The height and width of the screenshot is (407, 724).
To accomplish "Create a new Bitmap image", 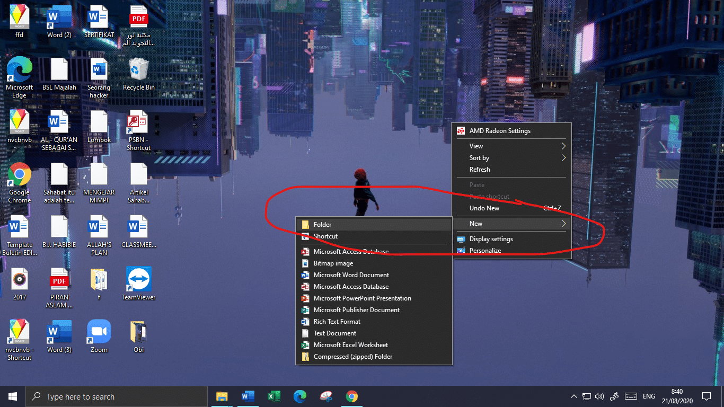I will tap(374, 263).
